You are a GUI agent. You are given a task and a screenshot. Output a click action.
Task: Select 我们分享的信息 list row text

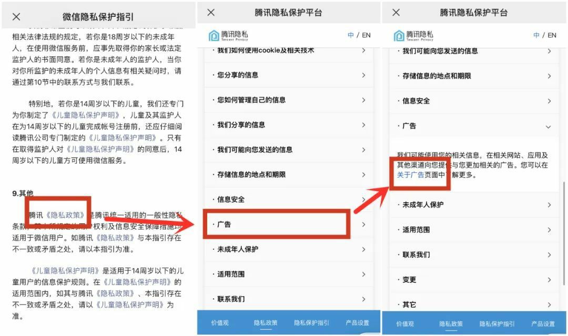click(241, 125)
